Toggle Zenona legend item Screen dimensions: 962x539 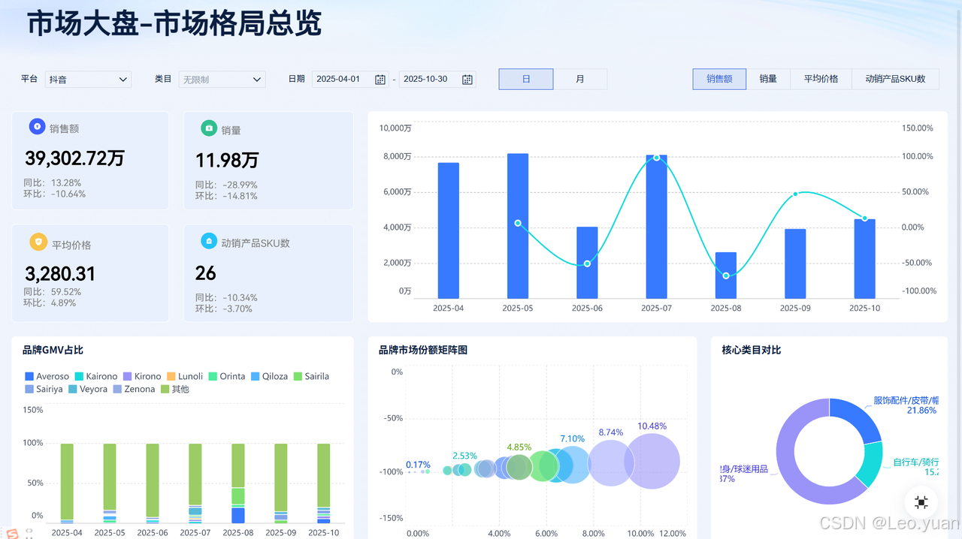click(134, 389)
